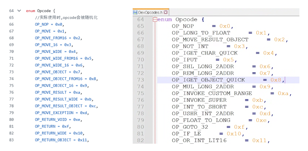Viewport: 308px width, 151px height.
Task: Collapse enum Opcode fold box in right editor
Action: pos(155,20)
